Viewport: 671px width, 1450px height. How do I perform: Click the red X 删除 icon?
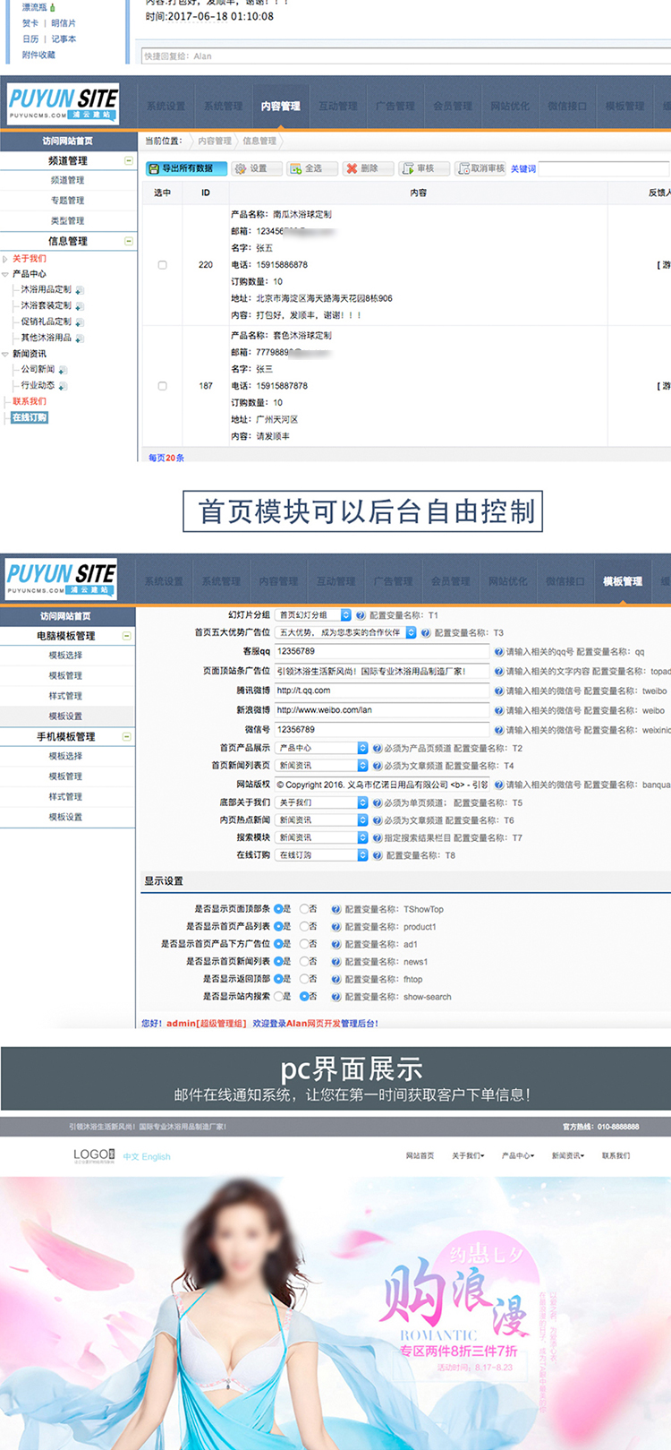[x=352, y=168]
